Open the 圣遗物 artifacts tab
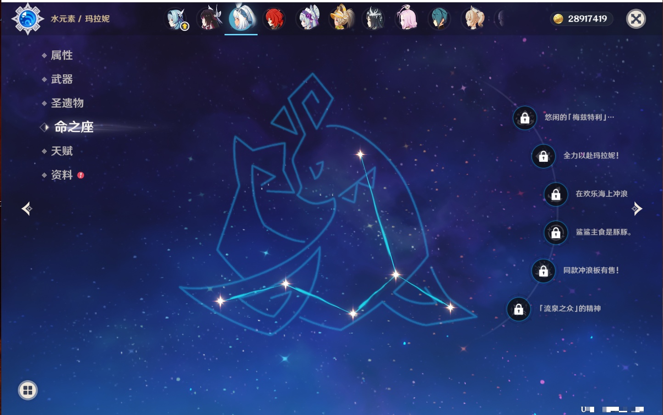Viewport: 663px width, 415px height. [67, 103]
